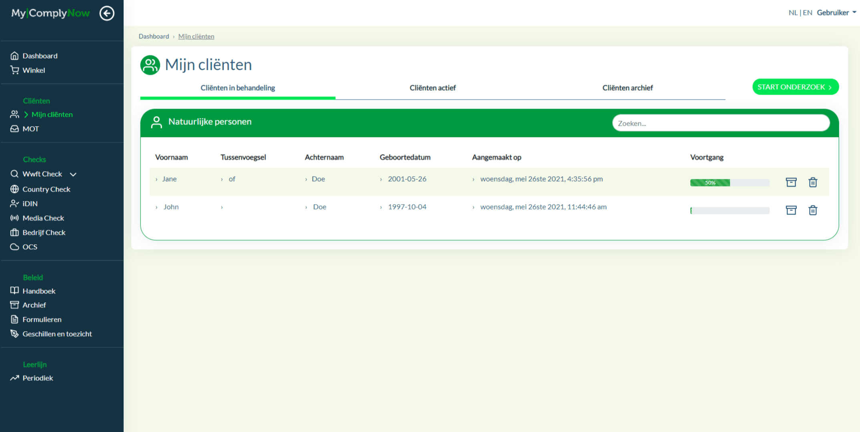Archive the John Doe client row
Viewport: 860px width, 432px height.
pyautogui.click(x=791, y=210)
